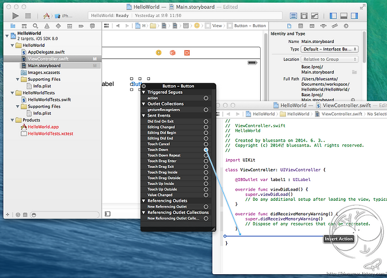Collapse Referencing Outlets section

click(144, 201)
